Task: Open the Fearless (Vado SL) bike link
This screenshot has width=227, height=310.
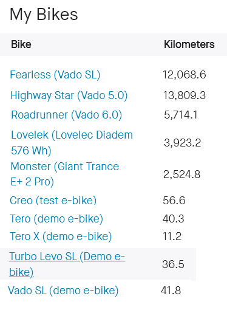Action: 55,75
